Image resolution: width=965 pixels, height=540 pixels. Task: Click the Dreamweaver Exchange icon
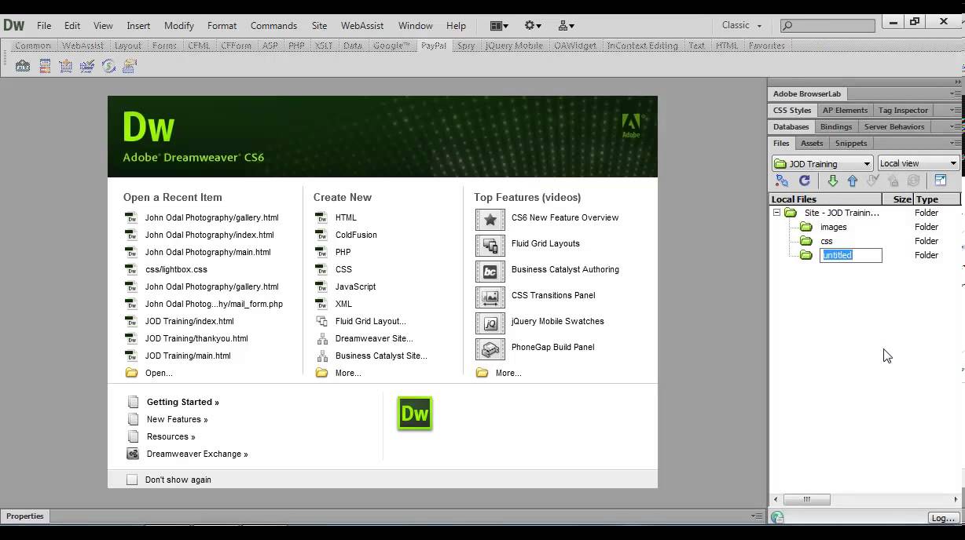(x=133, y=454)
